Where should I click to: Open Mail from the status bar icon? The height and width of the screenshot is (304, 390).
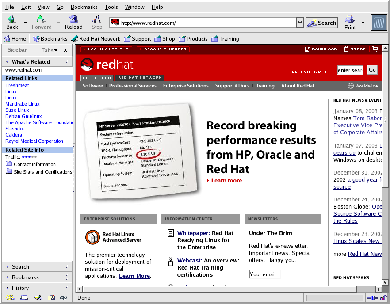(23, 298)
